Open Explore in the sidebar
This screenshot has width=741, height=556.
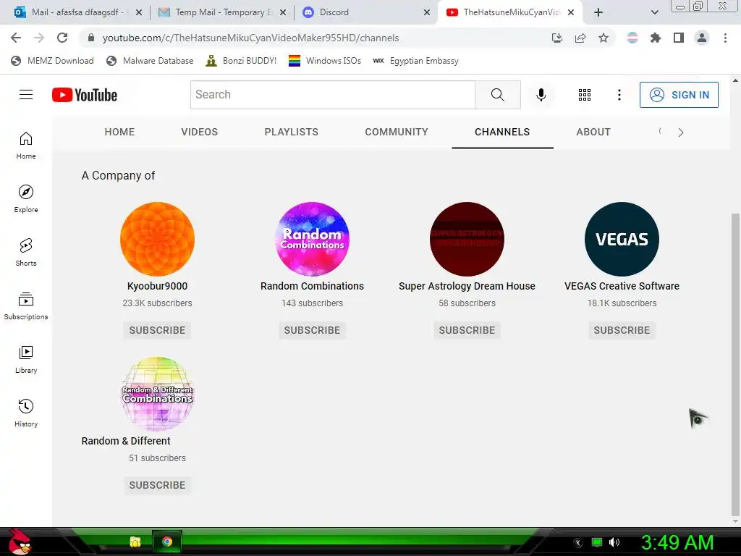26,199
